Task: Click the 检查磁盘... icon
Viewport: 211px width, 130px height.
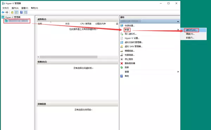Action: click(122, 55)
